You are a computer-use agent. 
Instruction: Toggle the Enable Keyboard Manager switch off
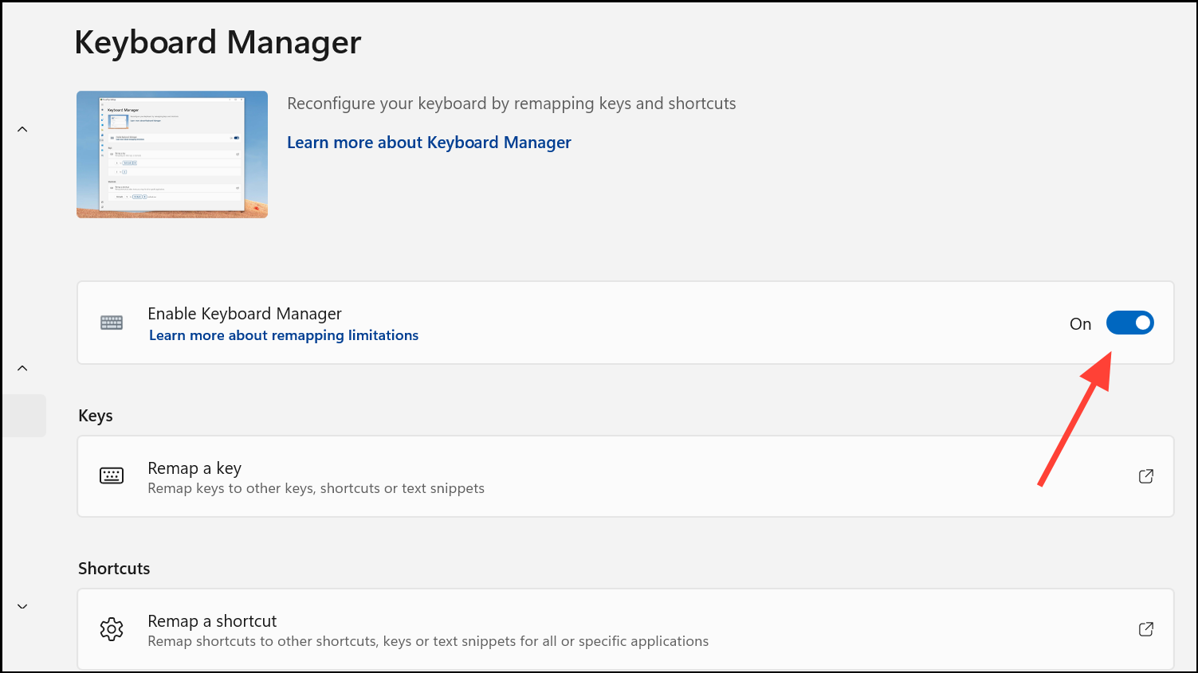(x=1129, y=323)
